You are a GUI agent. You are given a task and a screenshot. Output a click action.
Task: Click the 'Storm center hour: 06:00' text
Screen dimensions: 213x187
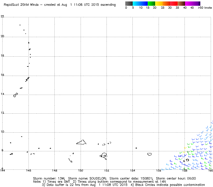[176, 178]
